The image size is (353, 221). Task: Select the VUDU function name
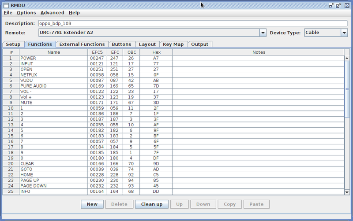pyautogui.click(x=53, y=81)
